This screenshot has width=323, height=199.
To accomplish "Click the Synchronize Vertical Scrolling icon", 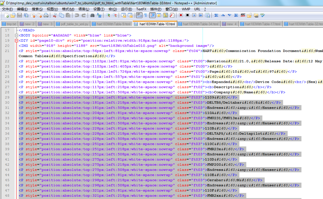I will (x=123, y=16).
